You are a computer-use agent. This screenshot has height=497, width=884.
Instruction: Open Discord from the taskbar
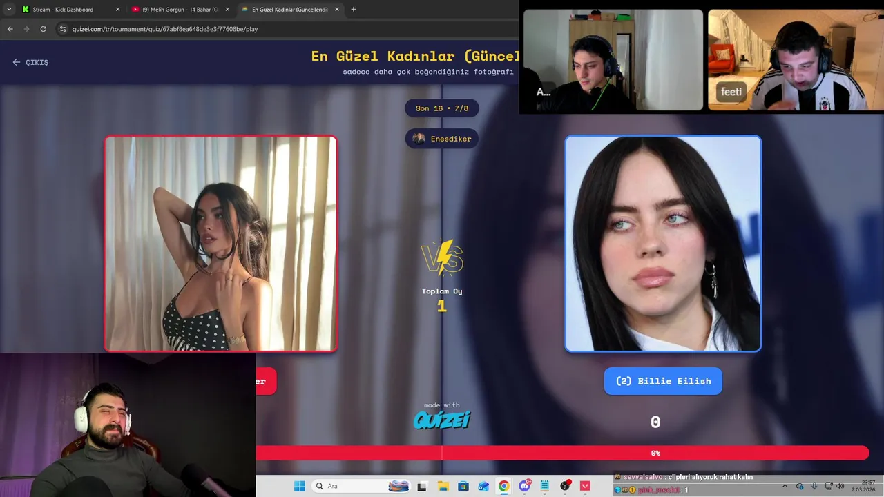click(x=524, y=486)
